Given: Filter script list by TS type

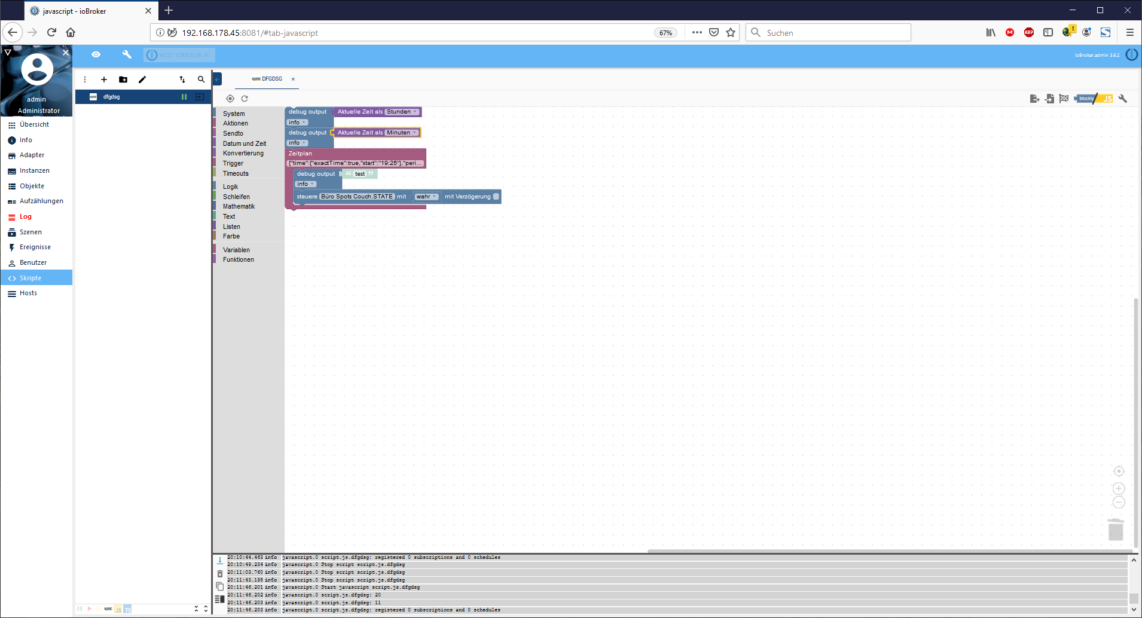Looking at the screenshot, I should [127, 610].
